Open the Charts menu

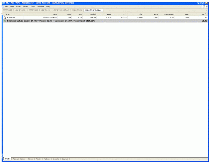[26, 6]
